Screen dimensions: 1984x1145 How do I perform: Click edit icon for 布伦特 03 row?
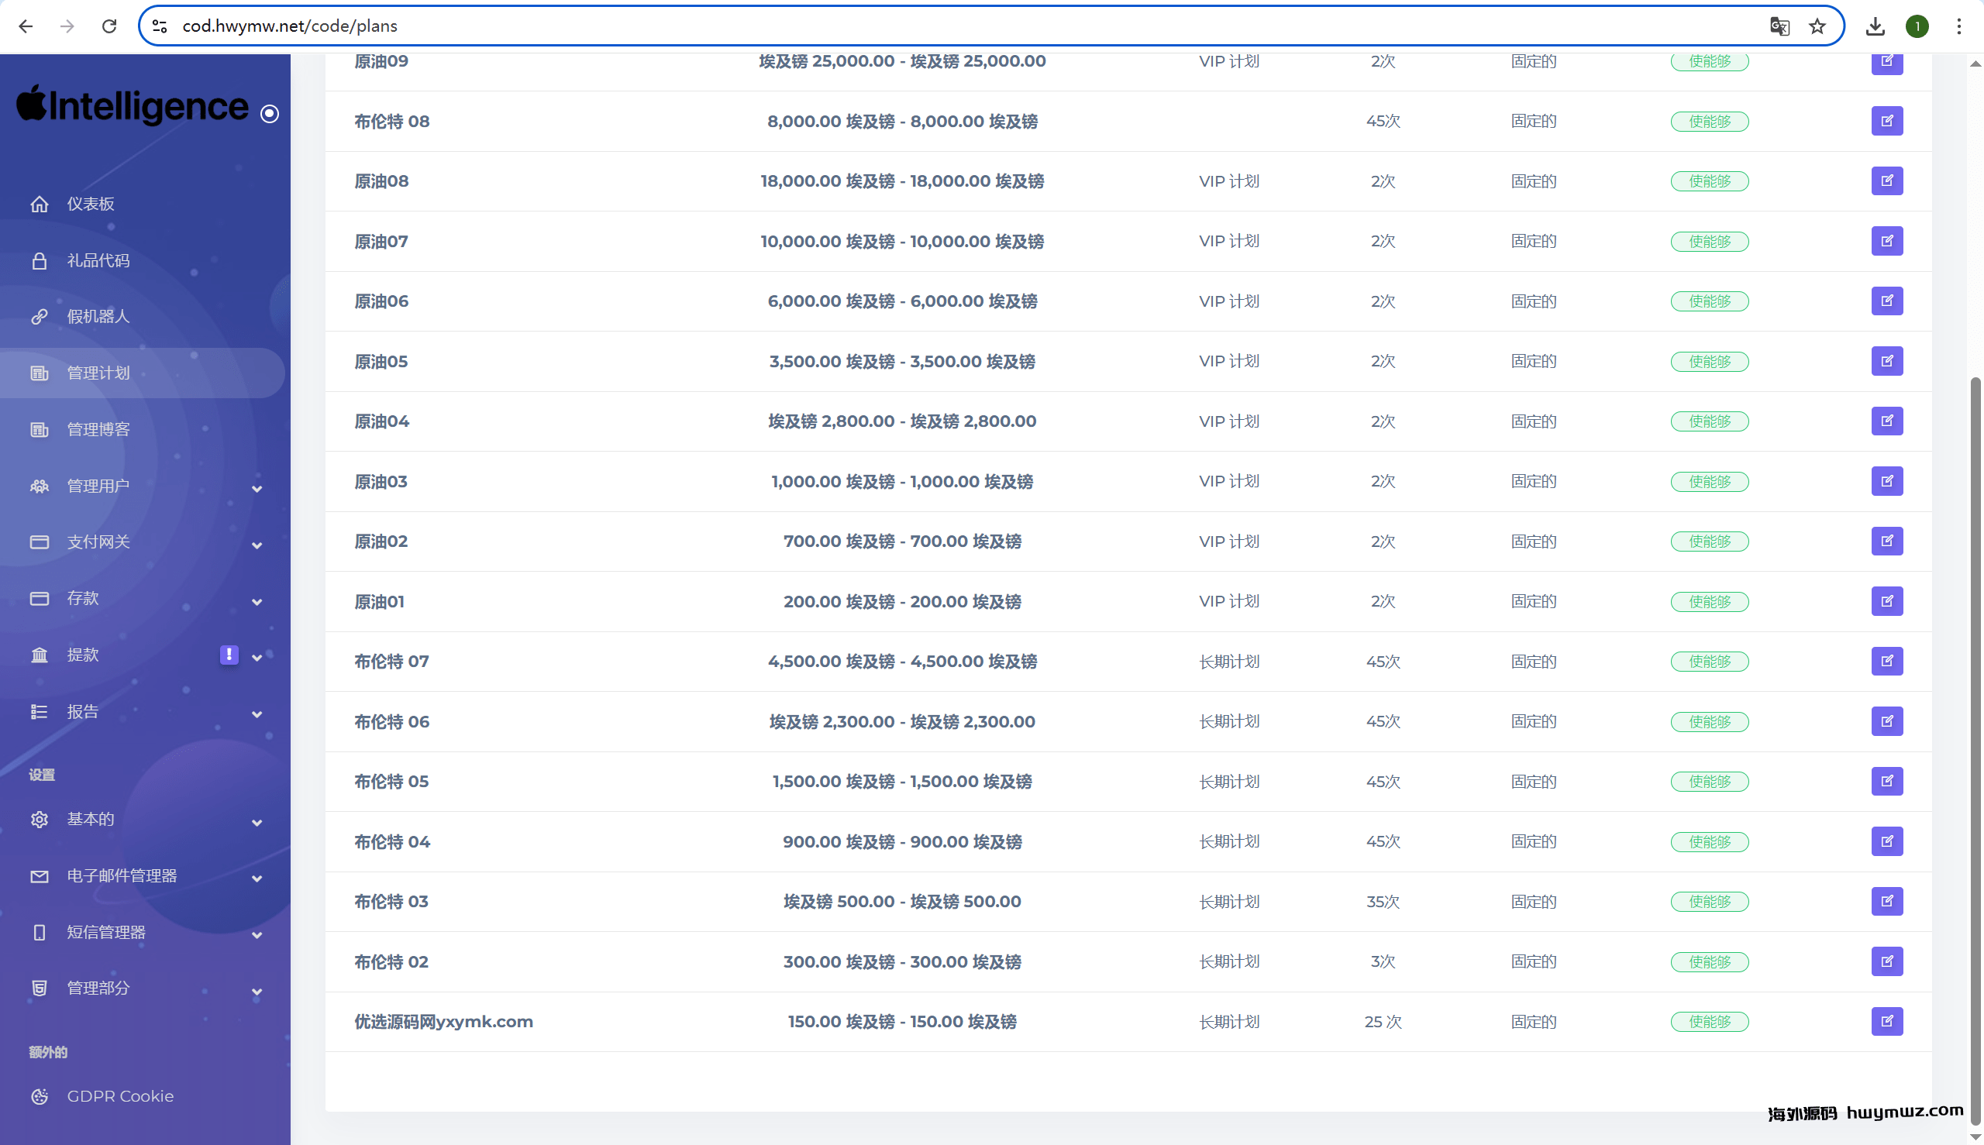pyautogui.click(x=1886, y=901)
